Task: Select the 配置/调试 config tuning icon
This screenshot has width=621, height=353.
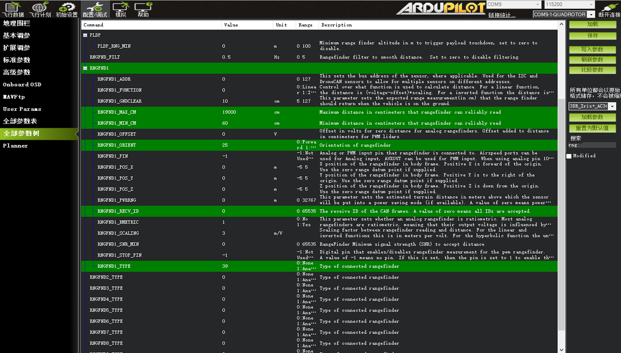Action: click(x=95, y=9)
